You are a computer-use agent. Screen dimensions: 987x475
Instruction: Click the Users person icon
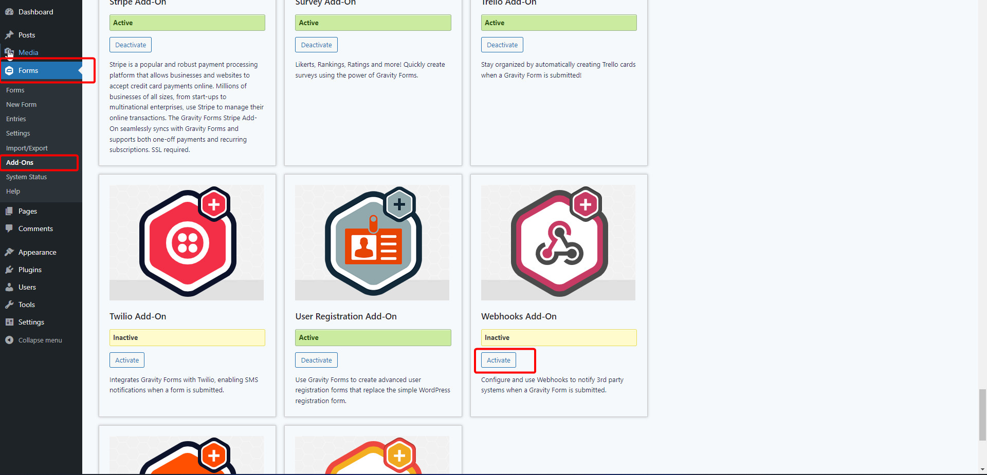(x=9, y=287)
